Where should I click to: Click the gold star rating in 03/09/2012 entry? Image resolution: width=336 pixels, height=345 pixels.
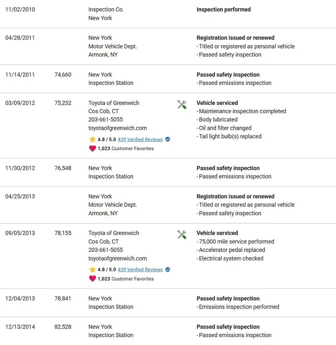tap(92, 139)
